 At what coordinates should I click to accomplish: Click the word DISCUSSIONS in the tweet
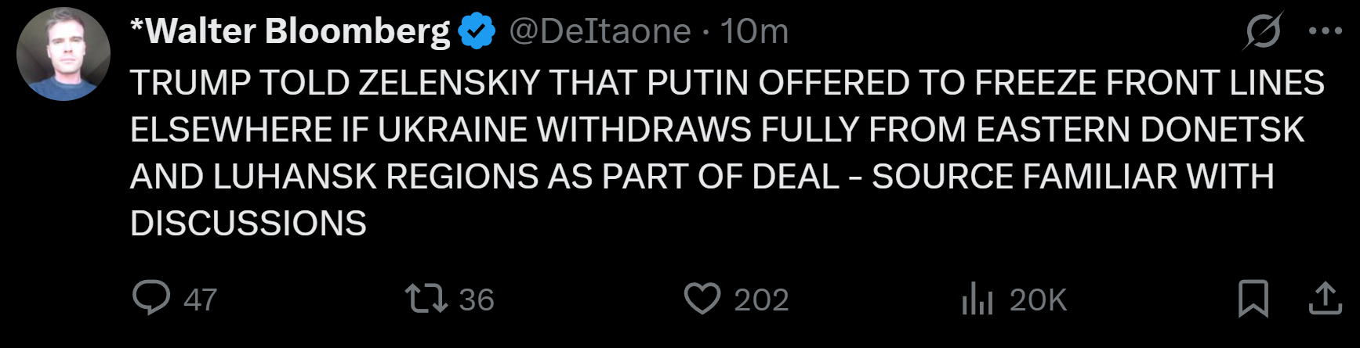tap(248, 224)
